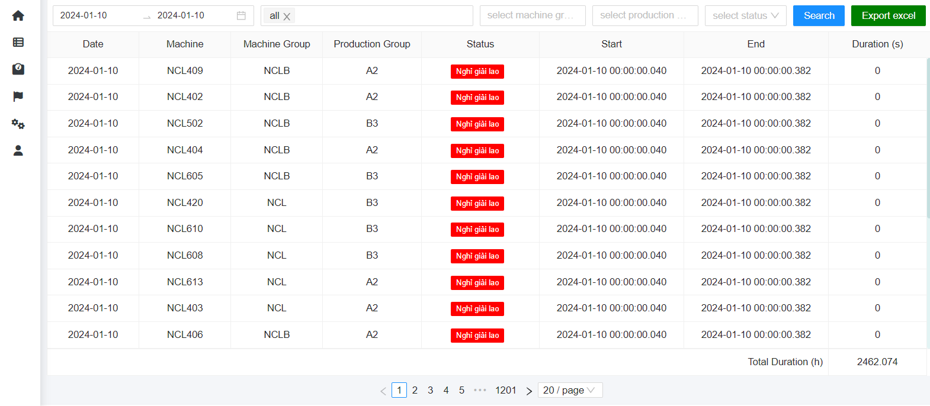930x406 pixels.
Task: Go to next page arrow
Action: (x=529, y=391)
